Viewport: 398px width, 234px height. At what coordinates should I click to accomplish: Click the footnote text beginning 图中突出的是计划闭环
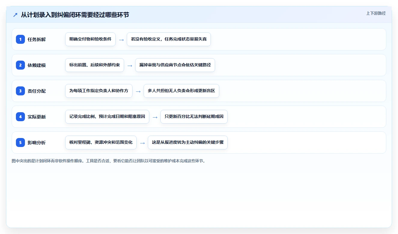coord(109,161)
